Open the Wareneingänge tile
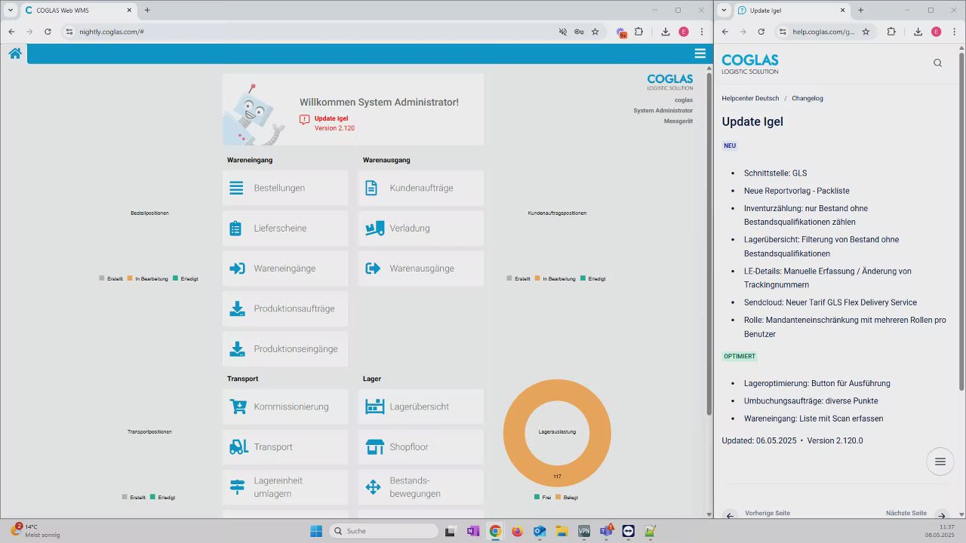 click(285, 268)
